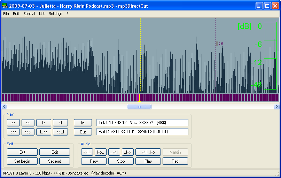Click the Set end button
The image size is (281, 178).
55,161
